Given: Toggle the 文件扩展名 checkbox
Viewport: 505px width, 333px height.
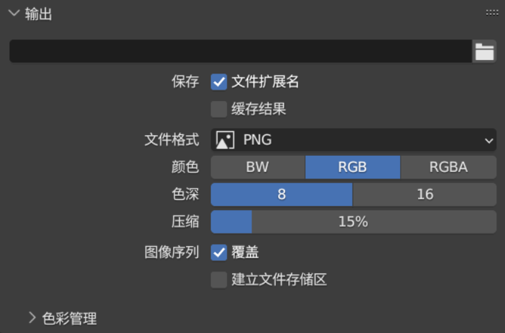Looking at the screenshot, I should click(x=219, y=82).
